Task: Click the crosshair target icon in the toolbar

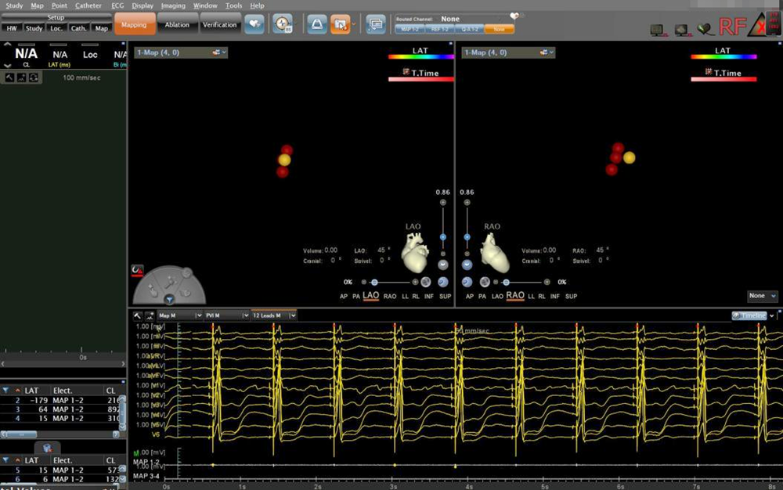Action: pos(282,24)
